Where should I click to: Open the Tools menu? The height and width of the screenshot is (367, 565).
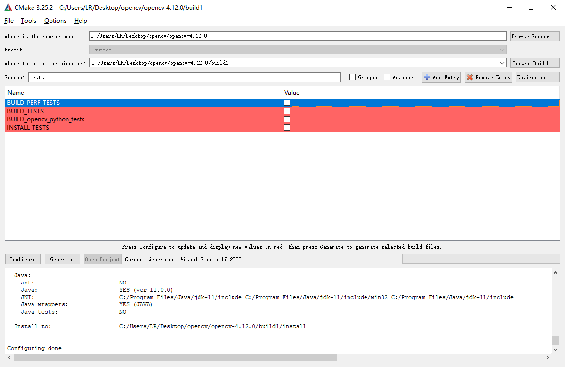29,21
